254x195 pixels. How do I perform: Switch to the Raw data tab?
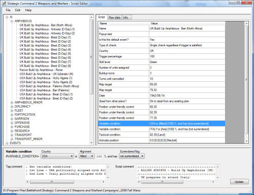114,17
